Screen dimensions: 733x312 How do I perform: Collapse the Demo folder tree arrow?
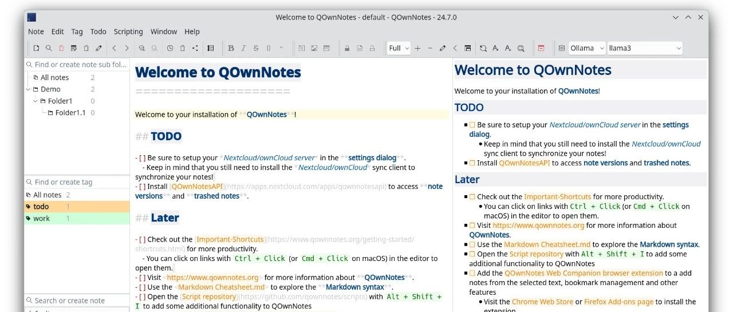28,89
